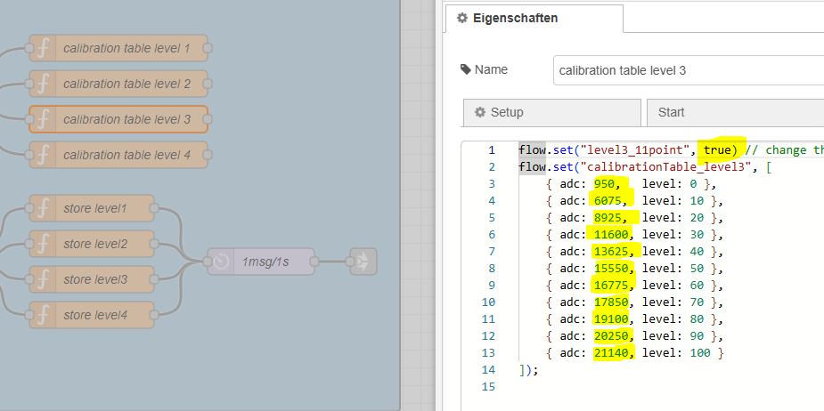Click the timer icon on 1msg/1s node
Viewport: 824px width, 411px height.
click(x=221, y=262)
